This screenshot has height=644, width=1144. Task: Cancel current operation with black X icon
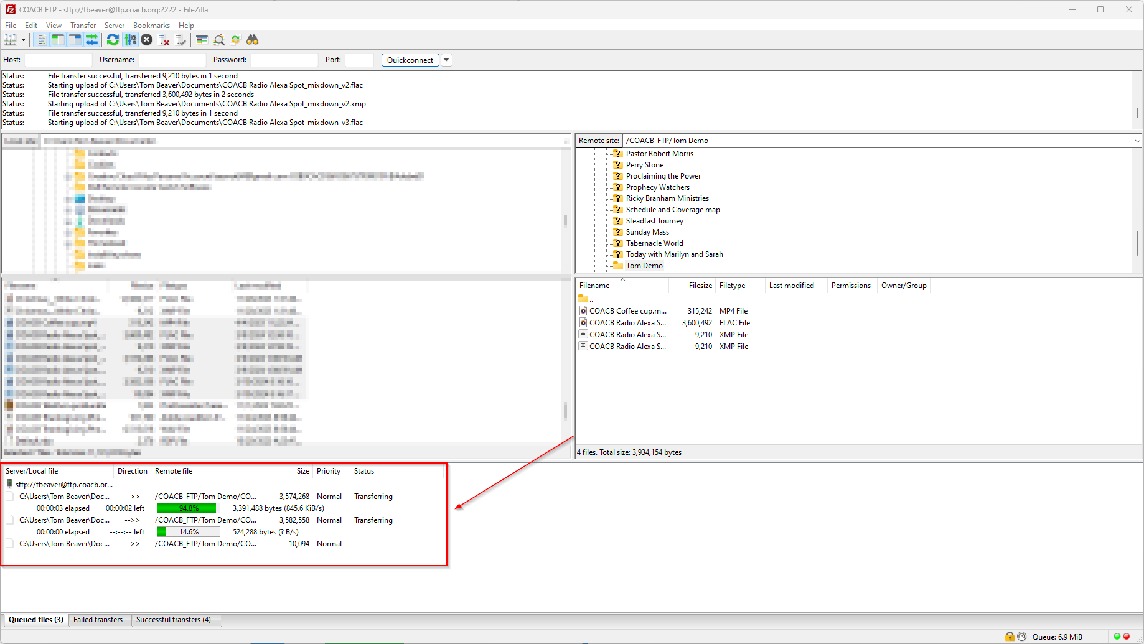pos(147,40)
